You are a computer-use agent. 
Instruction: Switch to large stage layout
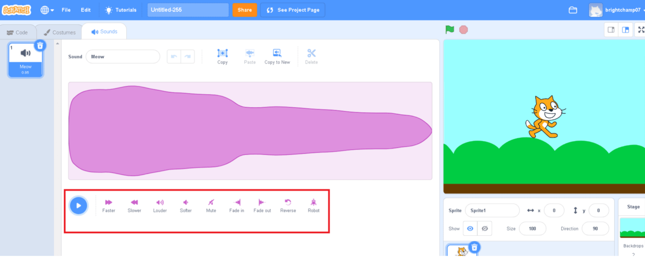[x=625, y=30]
